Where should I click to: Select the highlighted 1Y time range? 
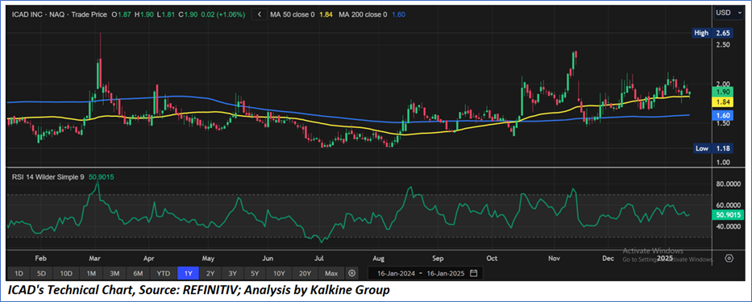click(x=188, y=273)
